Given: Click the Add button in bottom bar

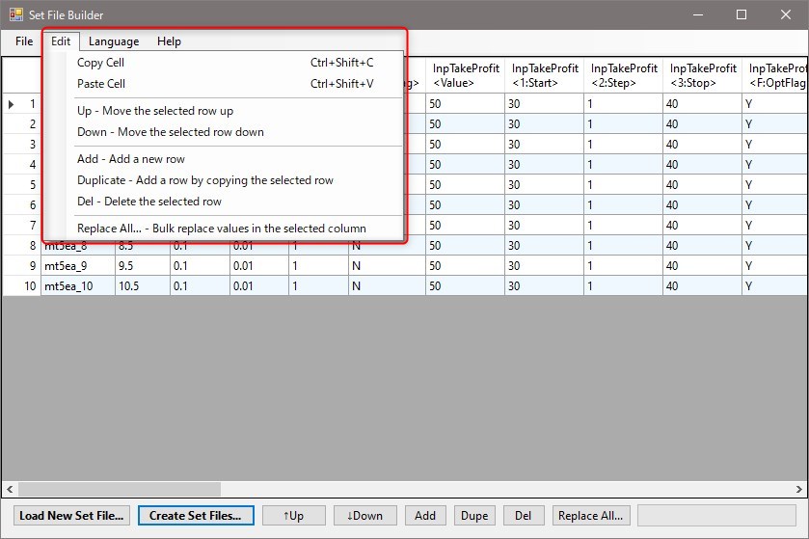Looking at the screenshot, I should pyautogui.click(x=425, y=515).
